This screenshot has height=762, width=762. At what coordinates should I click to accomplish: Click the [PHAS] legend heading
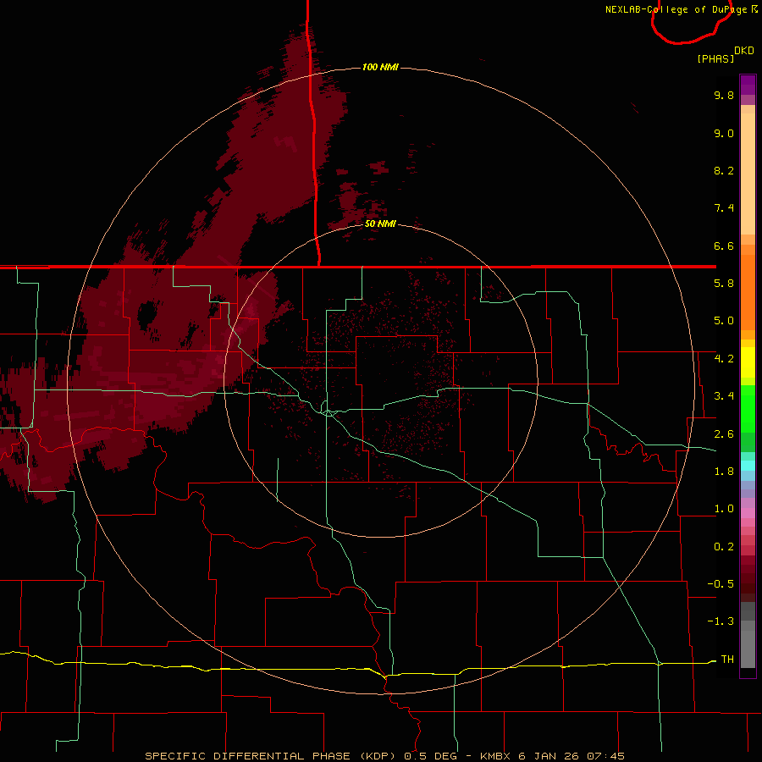coord(715,59)
